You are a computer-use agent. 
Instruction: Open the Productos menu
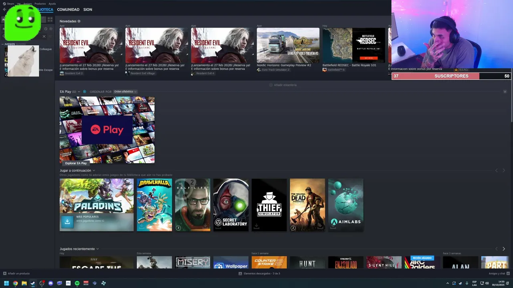point(40,4)
